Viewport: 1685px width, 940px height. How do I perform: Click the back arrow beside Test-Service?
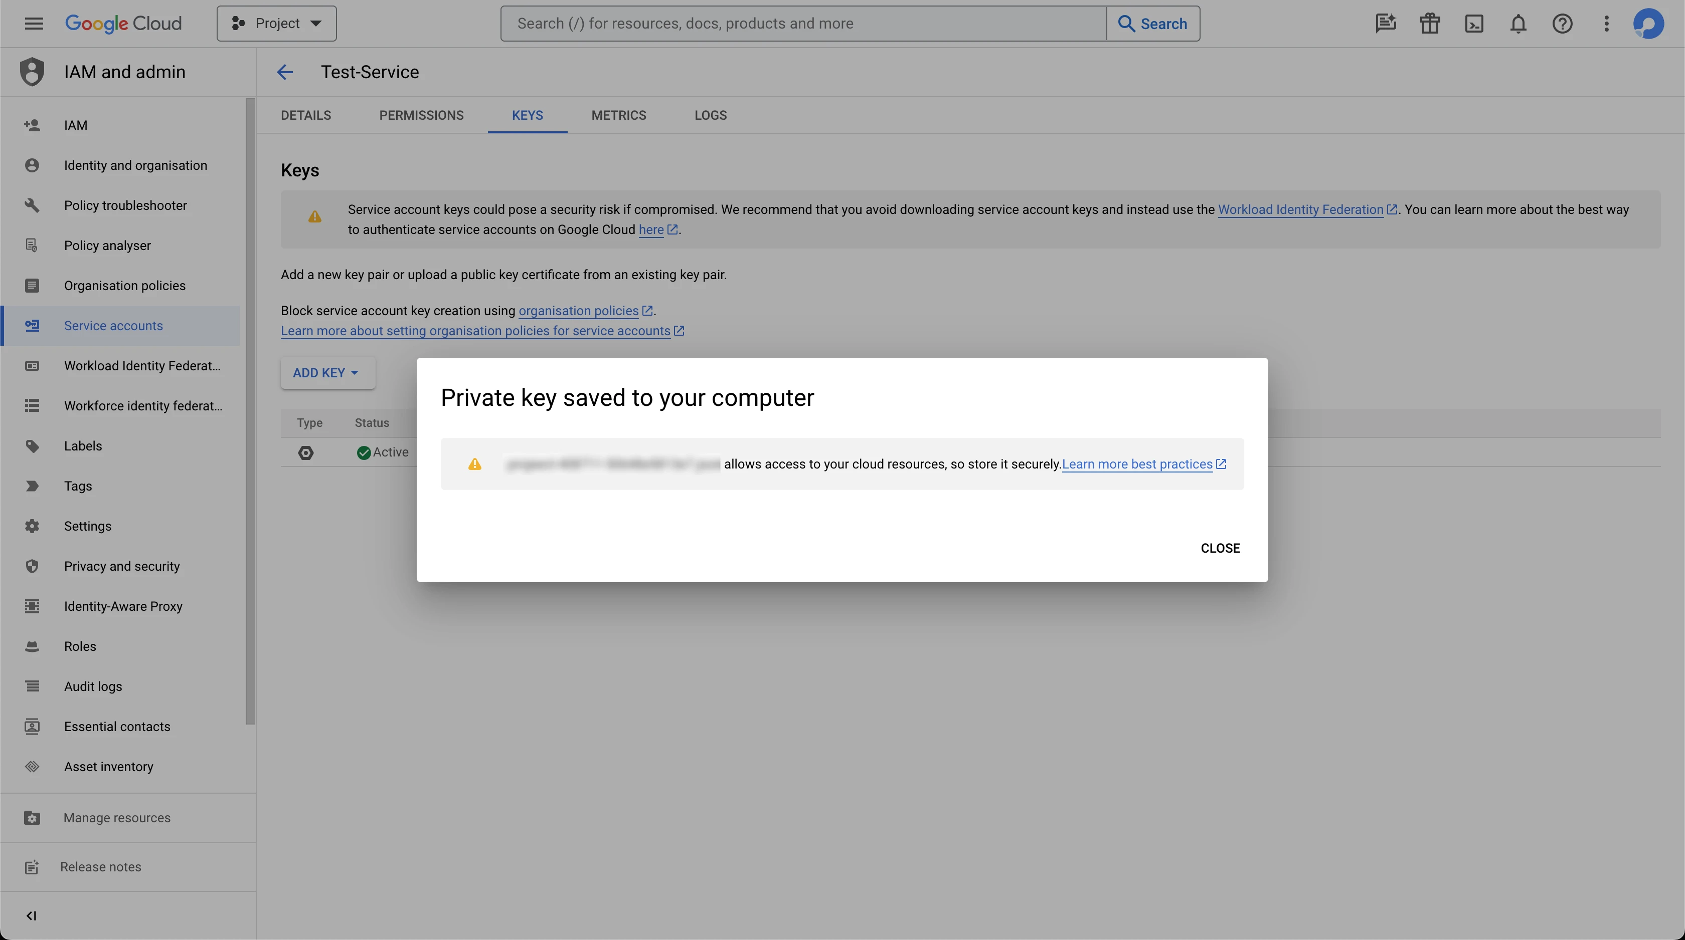(284, 72)
